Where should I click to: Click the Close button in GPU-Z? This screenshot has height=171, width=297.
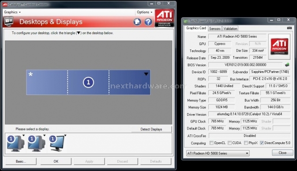pyautogui.click(x=282, y=152)
